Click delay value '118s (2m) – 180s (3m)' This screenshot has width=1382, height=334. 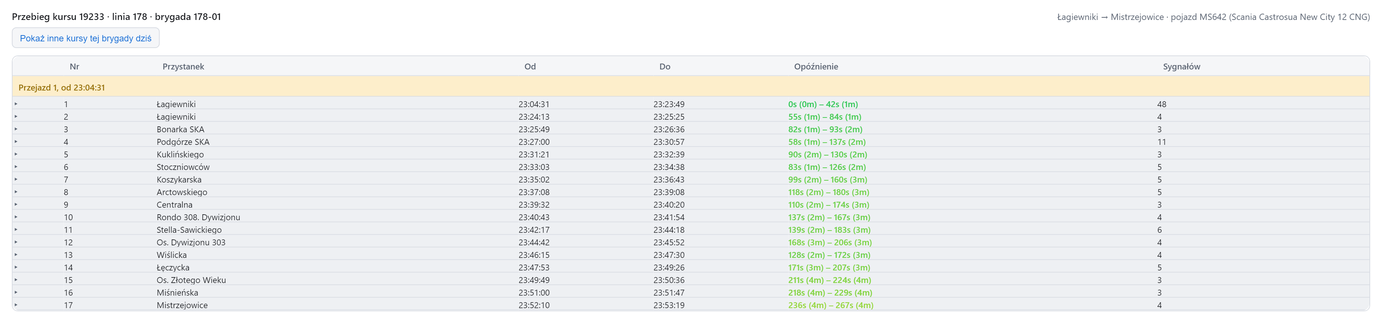click(x=829, y=192)
